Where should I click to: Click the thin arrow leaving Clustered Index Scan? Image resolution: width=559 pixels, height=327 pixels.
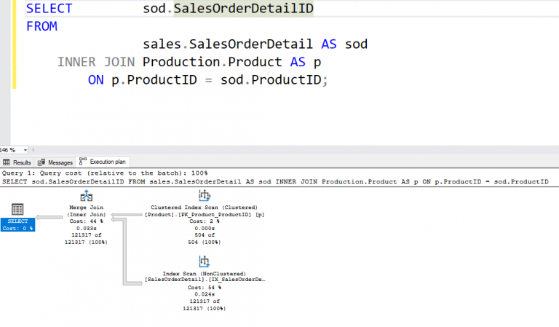[131, 213]
